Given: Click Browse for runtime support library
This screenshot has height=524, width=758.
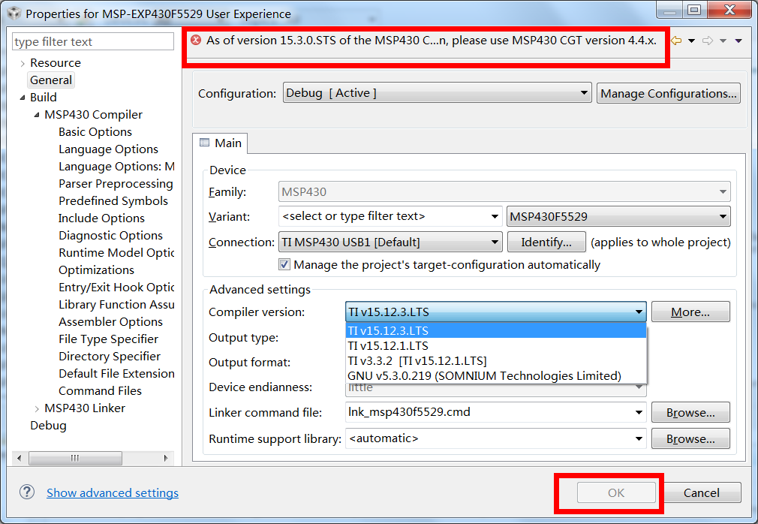Looking at the screenshot, I should 690,438.
